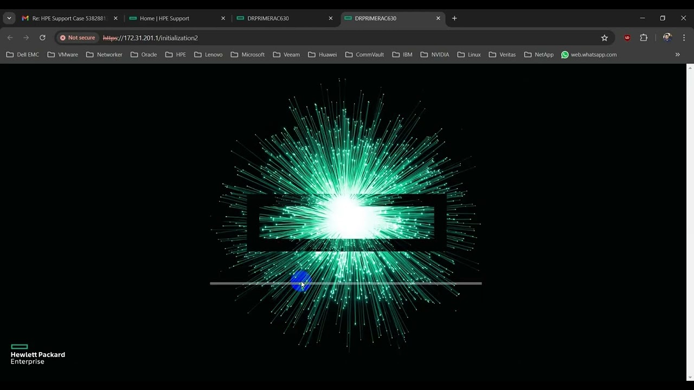Close the first DRPRIMERAC630 tab

tap(331, 18)
